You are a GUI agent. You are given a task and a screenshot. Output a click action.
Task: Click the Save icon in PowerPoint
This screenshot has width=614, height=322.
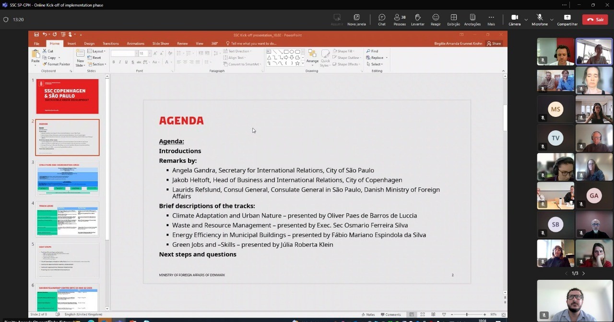(36, 34)
